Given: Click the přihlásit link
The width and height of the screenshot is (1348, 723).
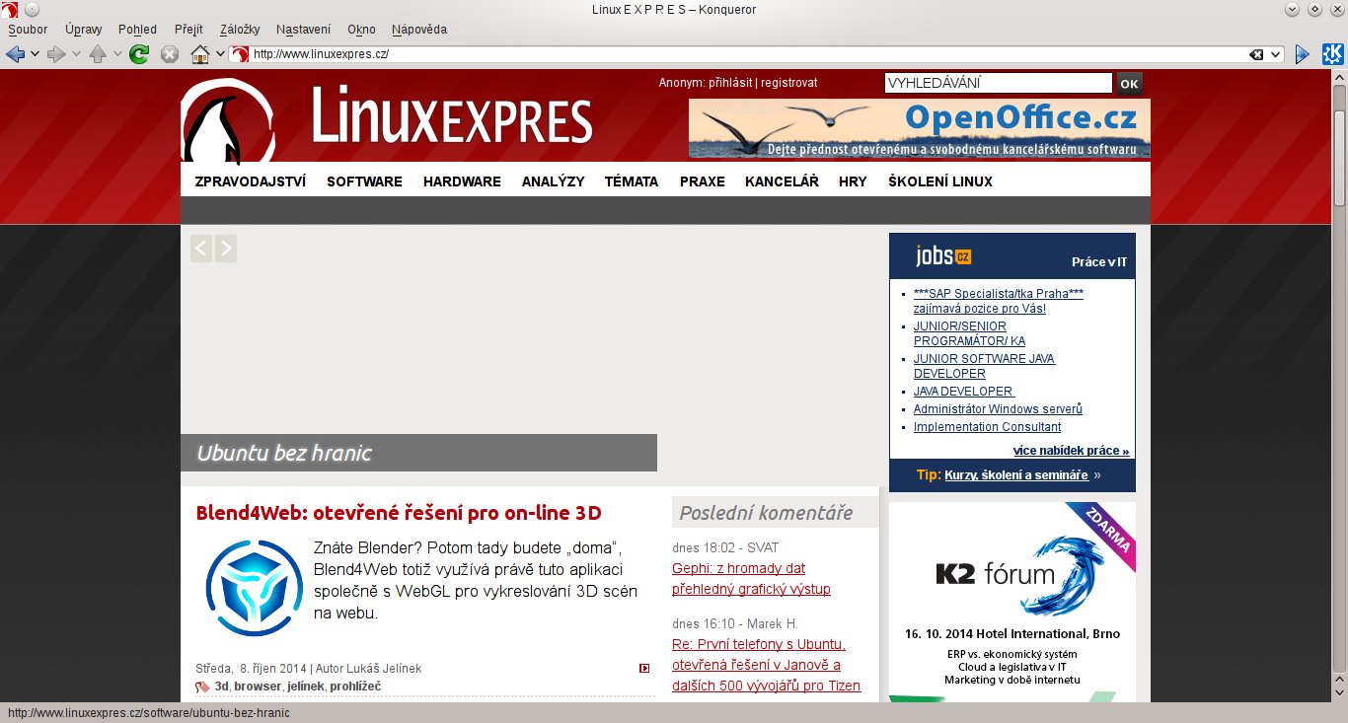Looking at the screenshot, I should coord(730,83).
